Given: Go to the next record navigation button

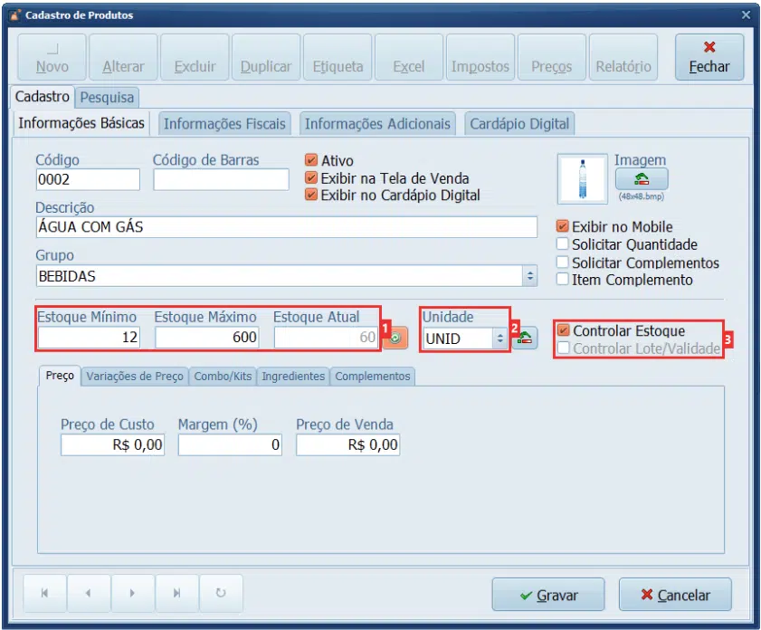Looking at the screenshot, I should pos(132,593).
